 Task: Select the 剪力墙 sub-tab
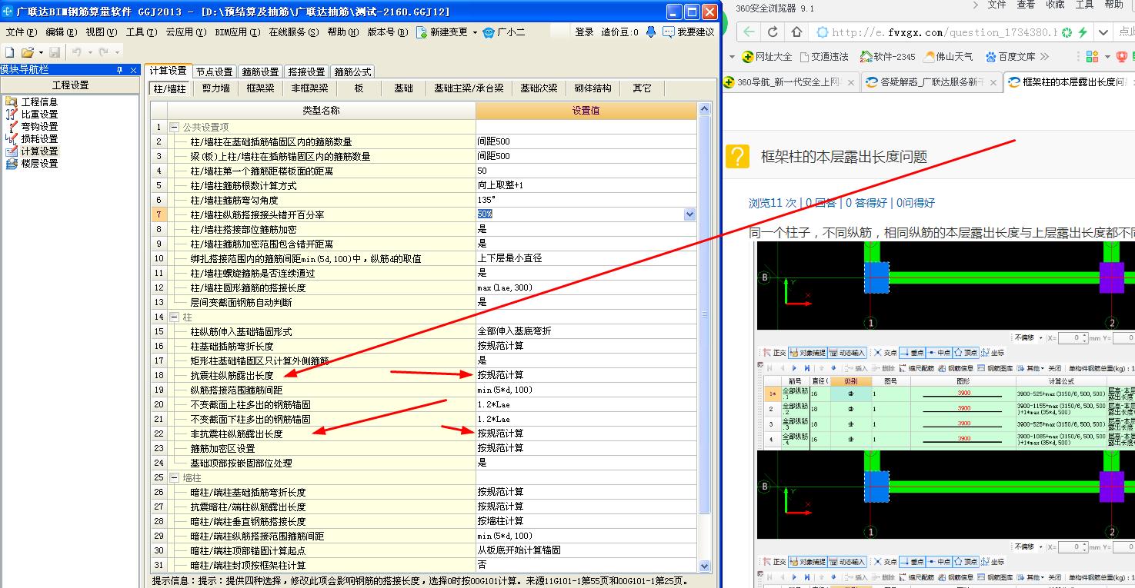(x=216, y=88)
